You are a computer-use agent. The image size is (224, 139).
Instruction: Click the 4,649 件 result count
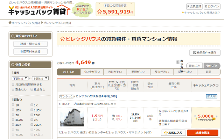coord(85,63)
